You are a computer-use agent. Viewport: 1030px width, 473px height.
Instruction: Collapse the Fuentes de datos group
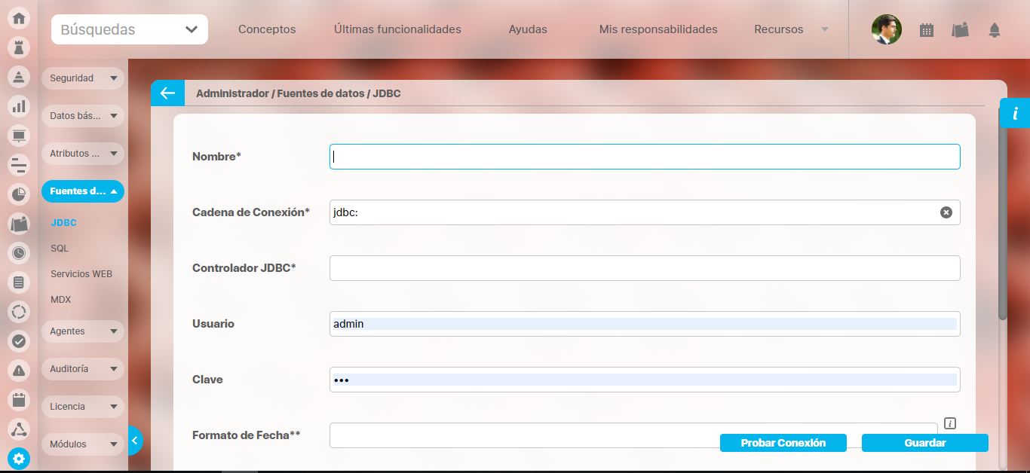(x=83, y=191)
